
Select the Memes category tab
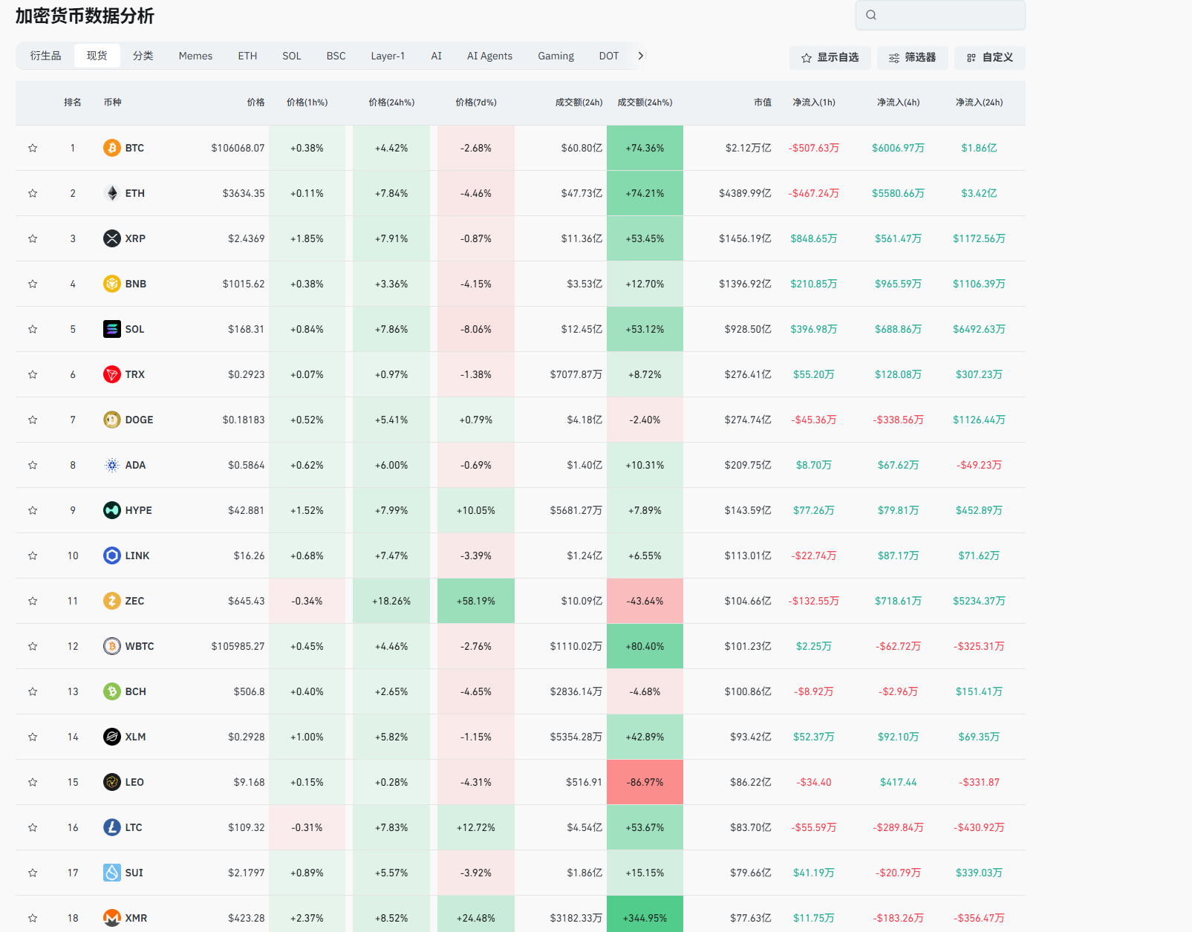(x=195, y=56)
